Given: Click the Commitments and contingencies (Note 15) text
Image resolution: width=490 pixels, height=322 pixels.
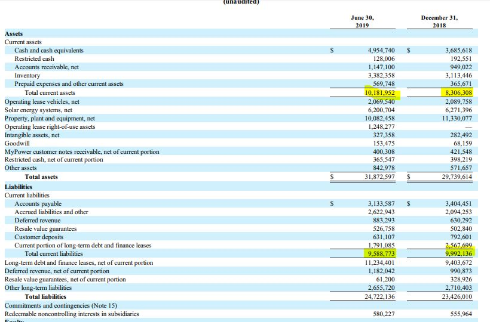Looking at the screenshot, I should pos(61,305).
